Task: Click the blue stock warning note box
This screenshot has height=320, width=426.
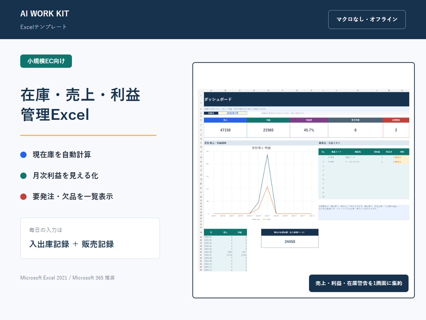Action: tap(364, 212)
